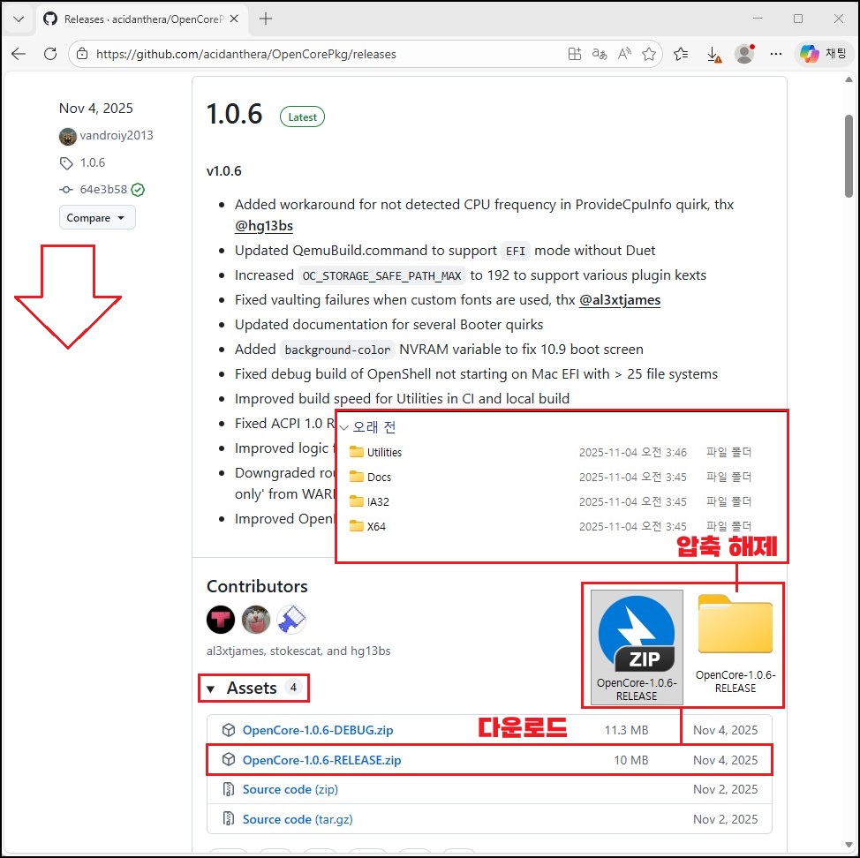The width and height of the screenshot is (860, 858).
Task: Click the verified commit check badge
Action: [x=139, y=190]
